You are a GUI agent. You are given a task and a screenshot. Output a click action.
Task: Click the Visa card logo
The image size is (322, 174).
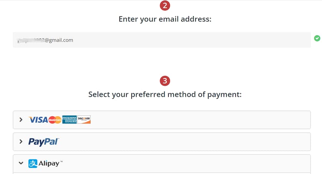pyautogui.click(x=38, y=120)
